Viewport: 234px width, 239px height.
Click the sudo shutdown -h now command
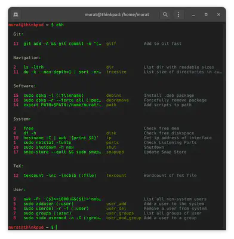[48, 148]
